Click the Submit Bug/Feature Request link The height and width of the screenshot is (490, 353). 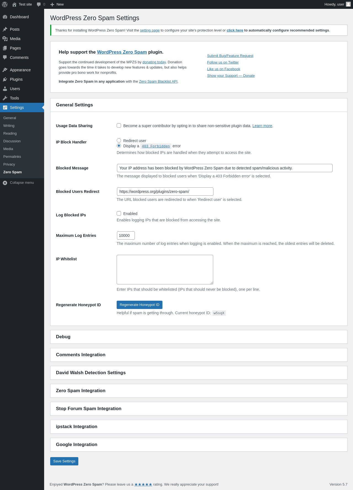[230, 56]
